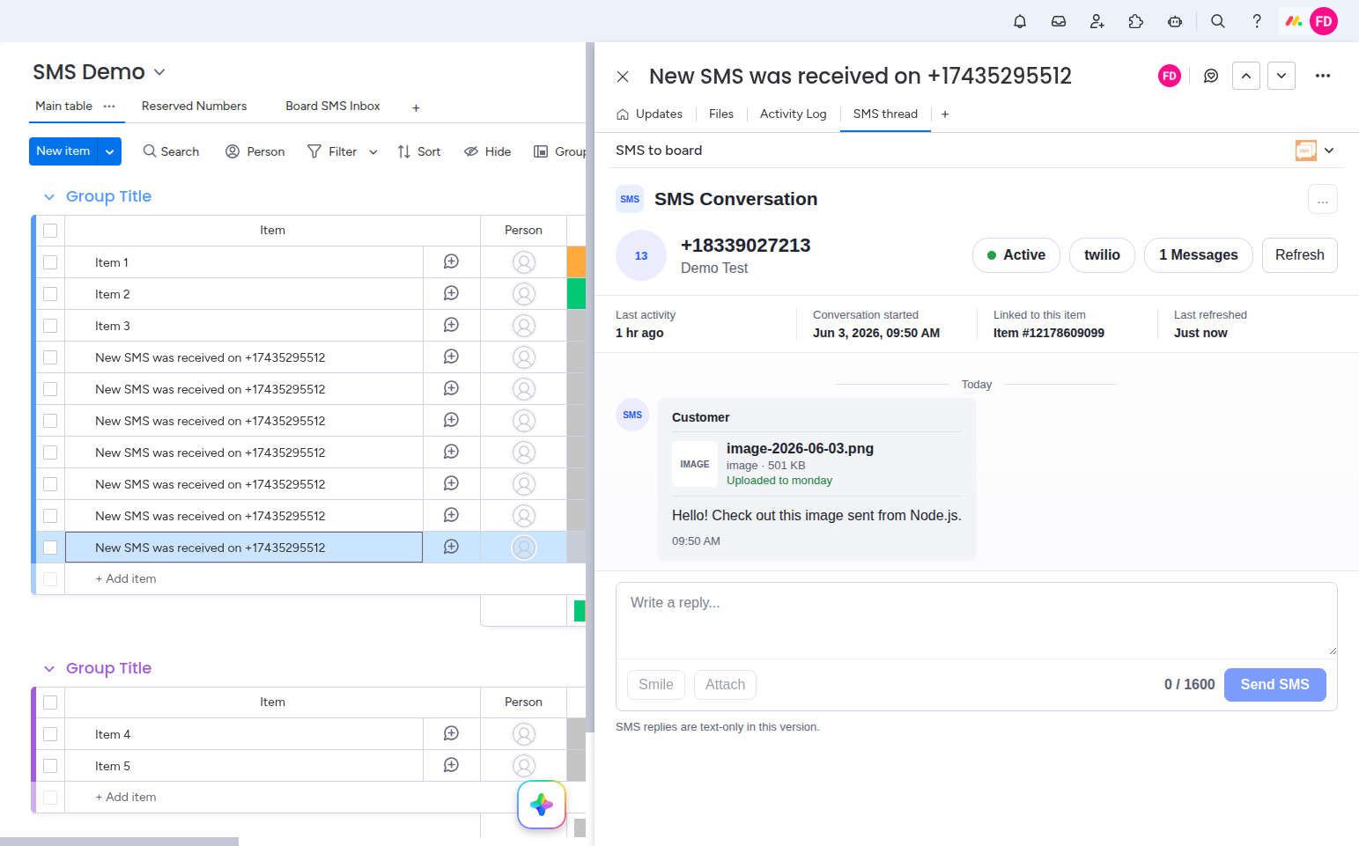Check the Item 3 checkbox

point(50,326)
